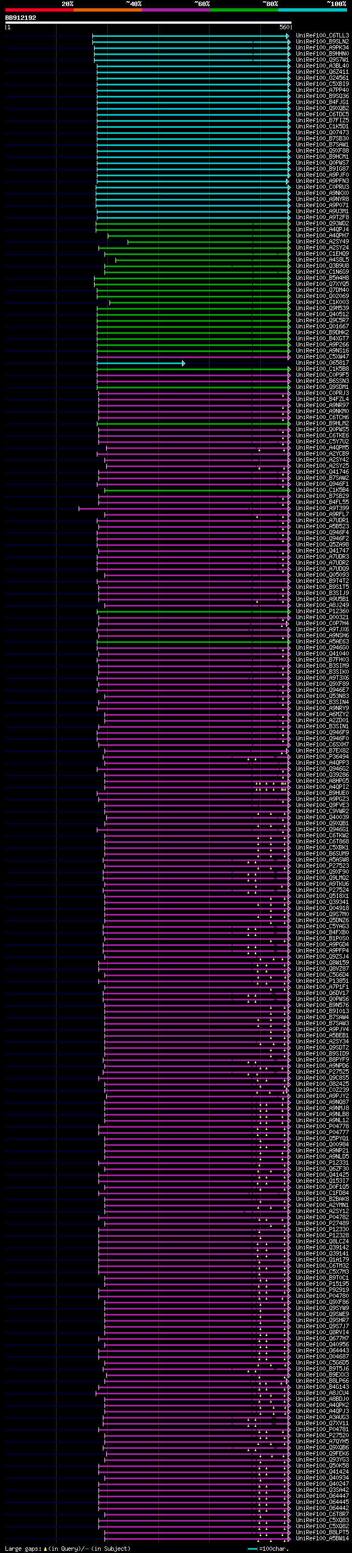Click hit label UniRef100_Q3B9U8

tap(322, 266)
